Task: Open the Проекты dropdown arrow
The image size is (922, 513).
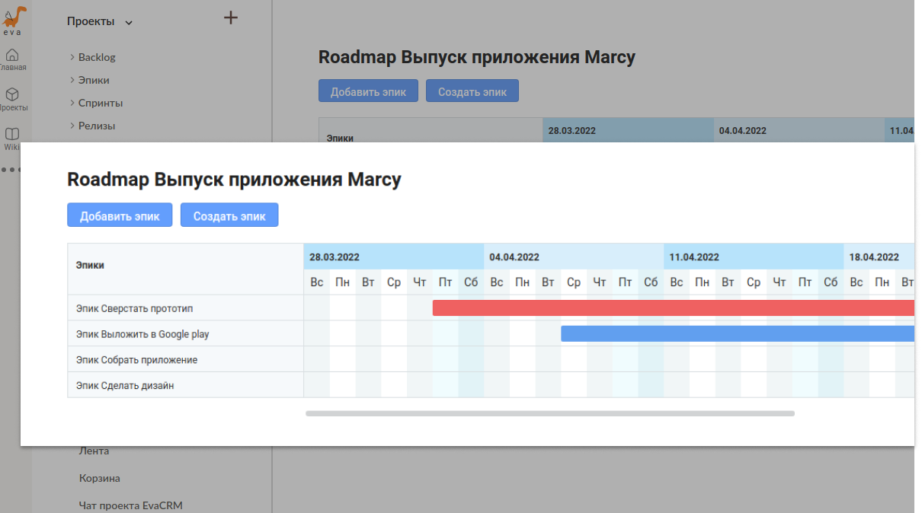Action: (x=129, y=23)
